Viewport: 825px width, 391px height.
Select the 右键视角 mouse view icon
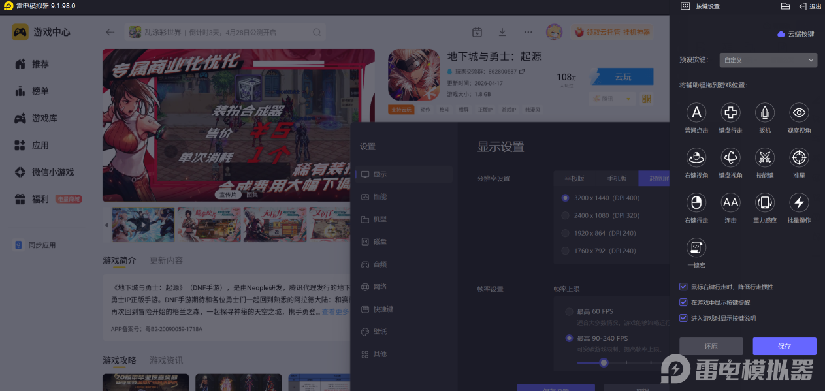(696, 157)
